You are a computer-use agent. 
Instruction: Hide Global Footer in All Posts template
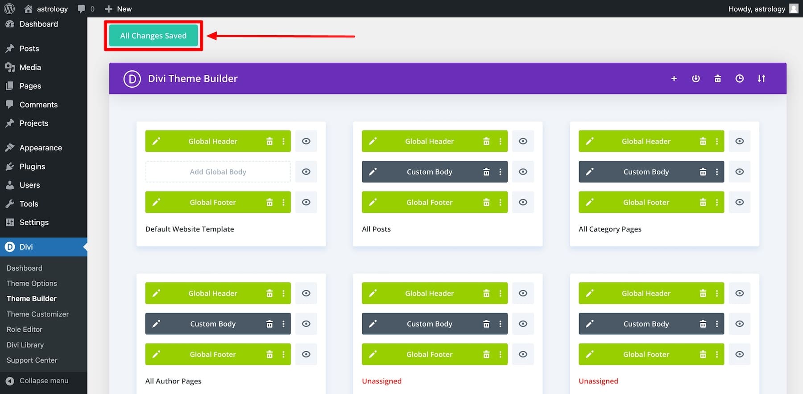[523, 202]
